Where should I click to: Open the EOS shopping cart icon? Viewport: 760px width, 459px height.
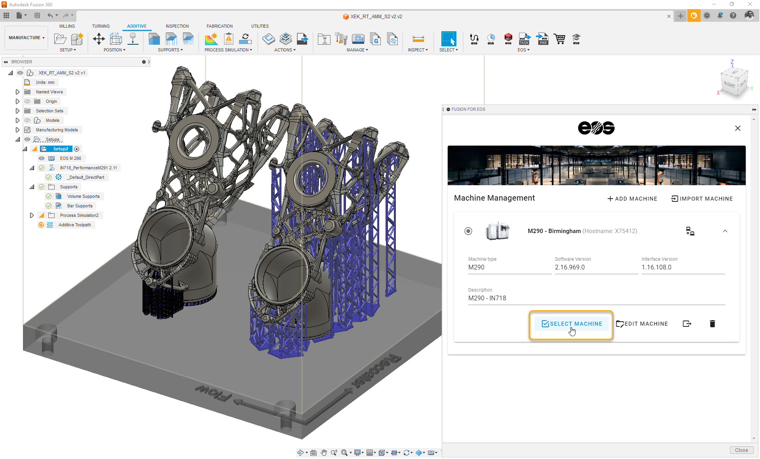[x=559, y=39]
